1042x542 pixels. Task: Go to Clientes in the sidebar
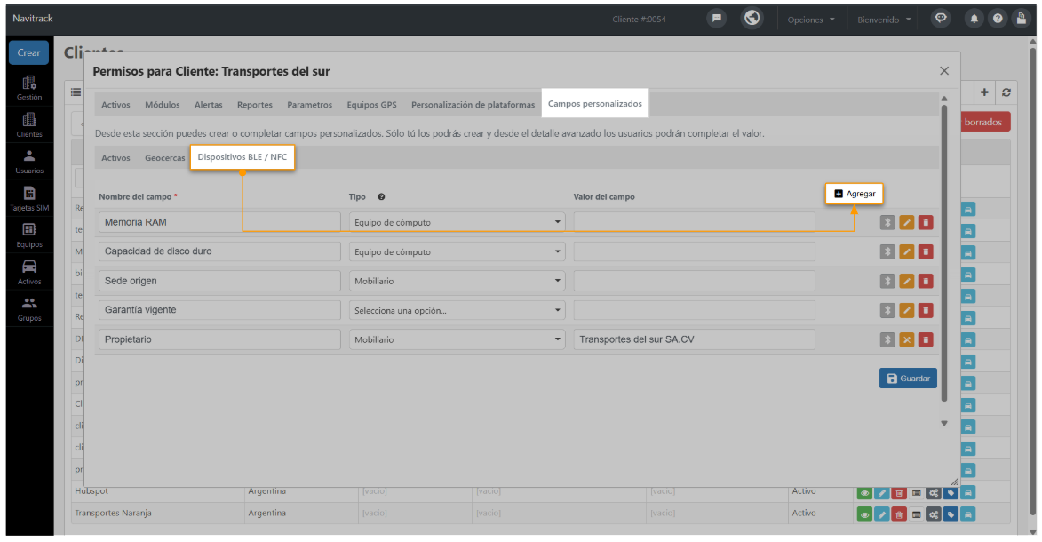click(29, 125)
